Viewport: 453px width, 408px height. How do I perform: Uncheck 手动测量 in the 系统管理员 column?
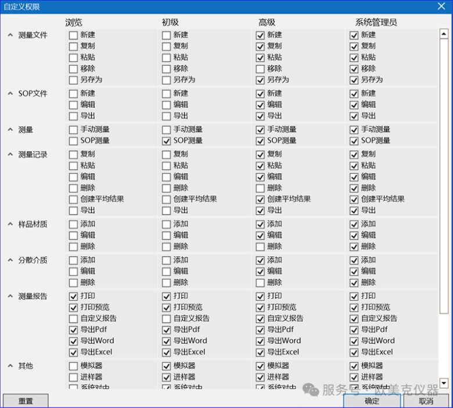(x=354, y=130)
